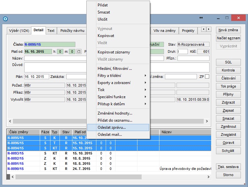This screenshot has height=187, width=248.
Task: Select row N-0091/15 in the list
Action: click(109, 164)
